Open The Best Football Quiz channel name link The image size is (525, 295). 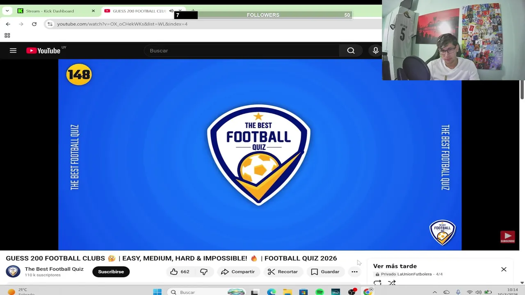(x=54, y=269)
